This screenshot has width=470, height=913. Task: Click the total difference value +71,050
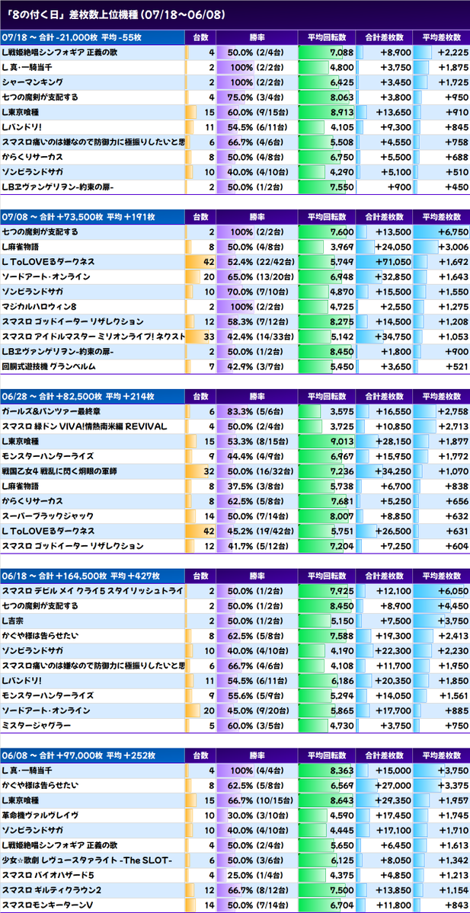pyautogui.click(x=391, y=262)
